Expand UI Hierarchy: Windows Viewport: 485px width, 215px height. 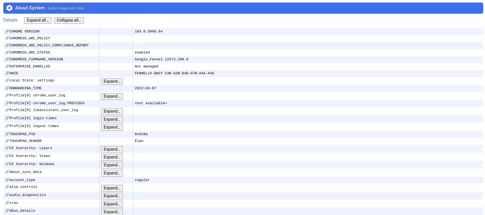[112, 165]
